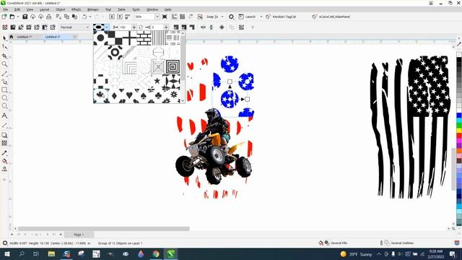Pick the yellow swatch in color palette
Viewport: 462px width, 260px height.
tap(459, 131)
